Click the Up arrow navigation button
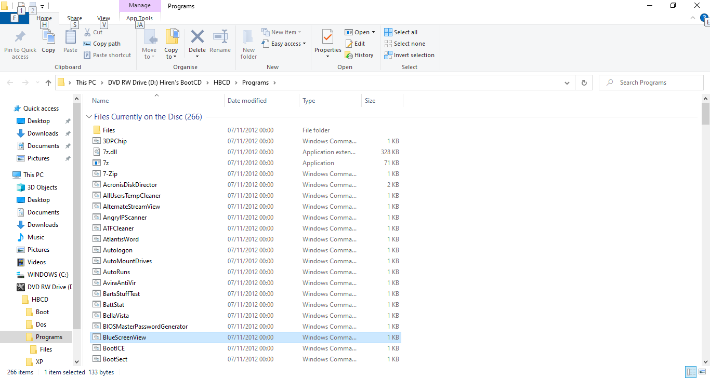The width and height of the screenshot is (710, 378). [x=48, y=83]
